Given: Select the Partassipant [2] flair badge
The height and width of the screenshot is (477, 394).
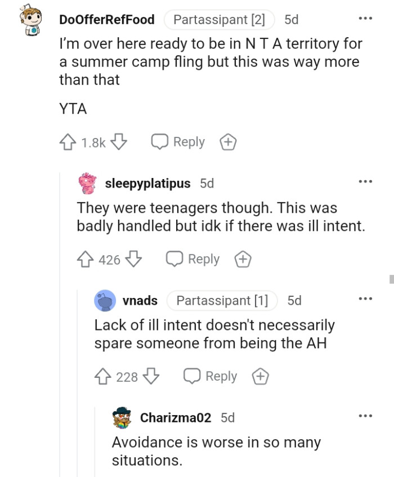Looking at the screenshot, I should [x=219, y=19].
